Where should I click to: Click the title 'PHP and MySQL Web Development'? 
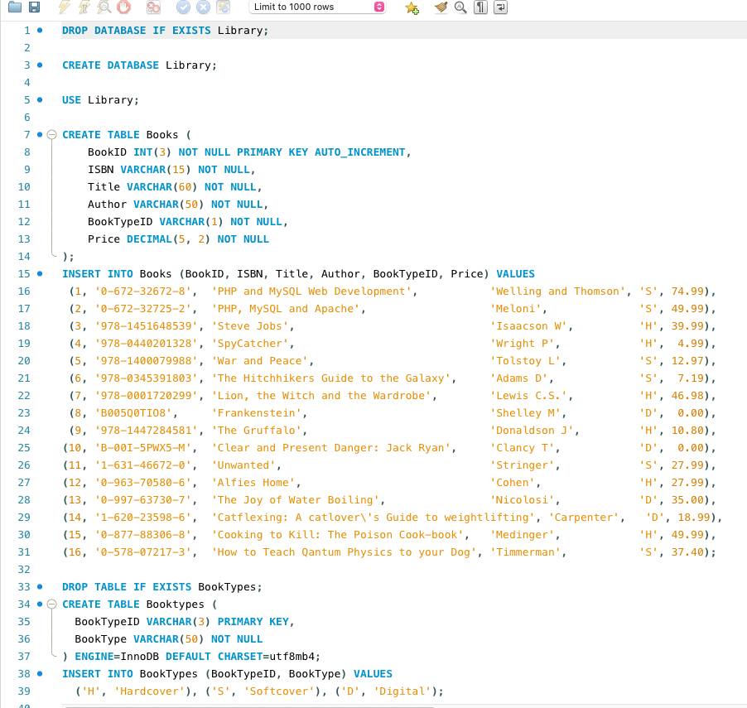tap(311, 291)
